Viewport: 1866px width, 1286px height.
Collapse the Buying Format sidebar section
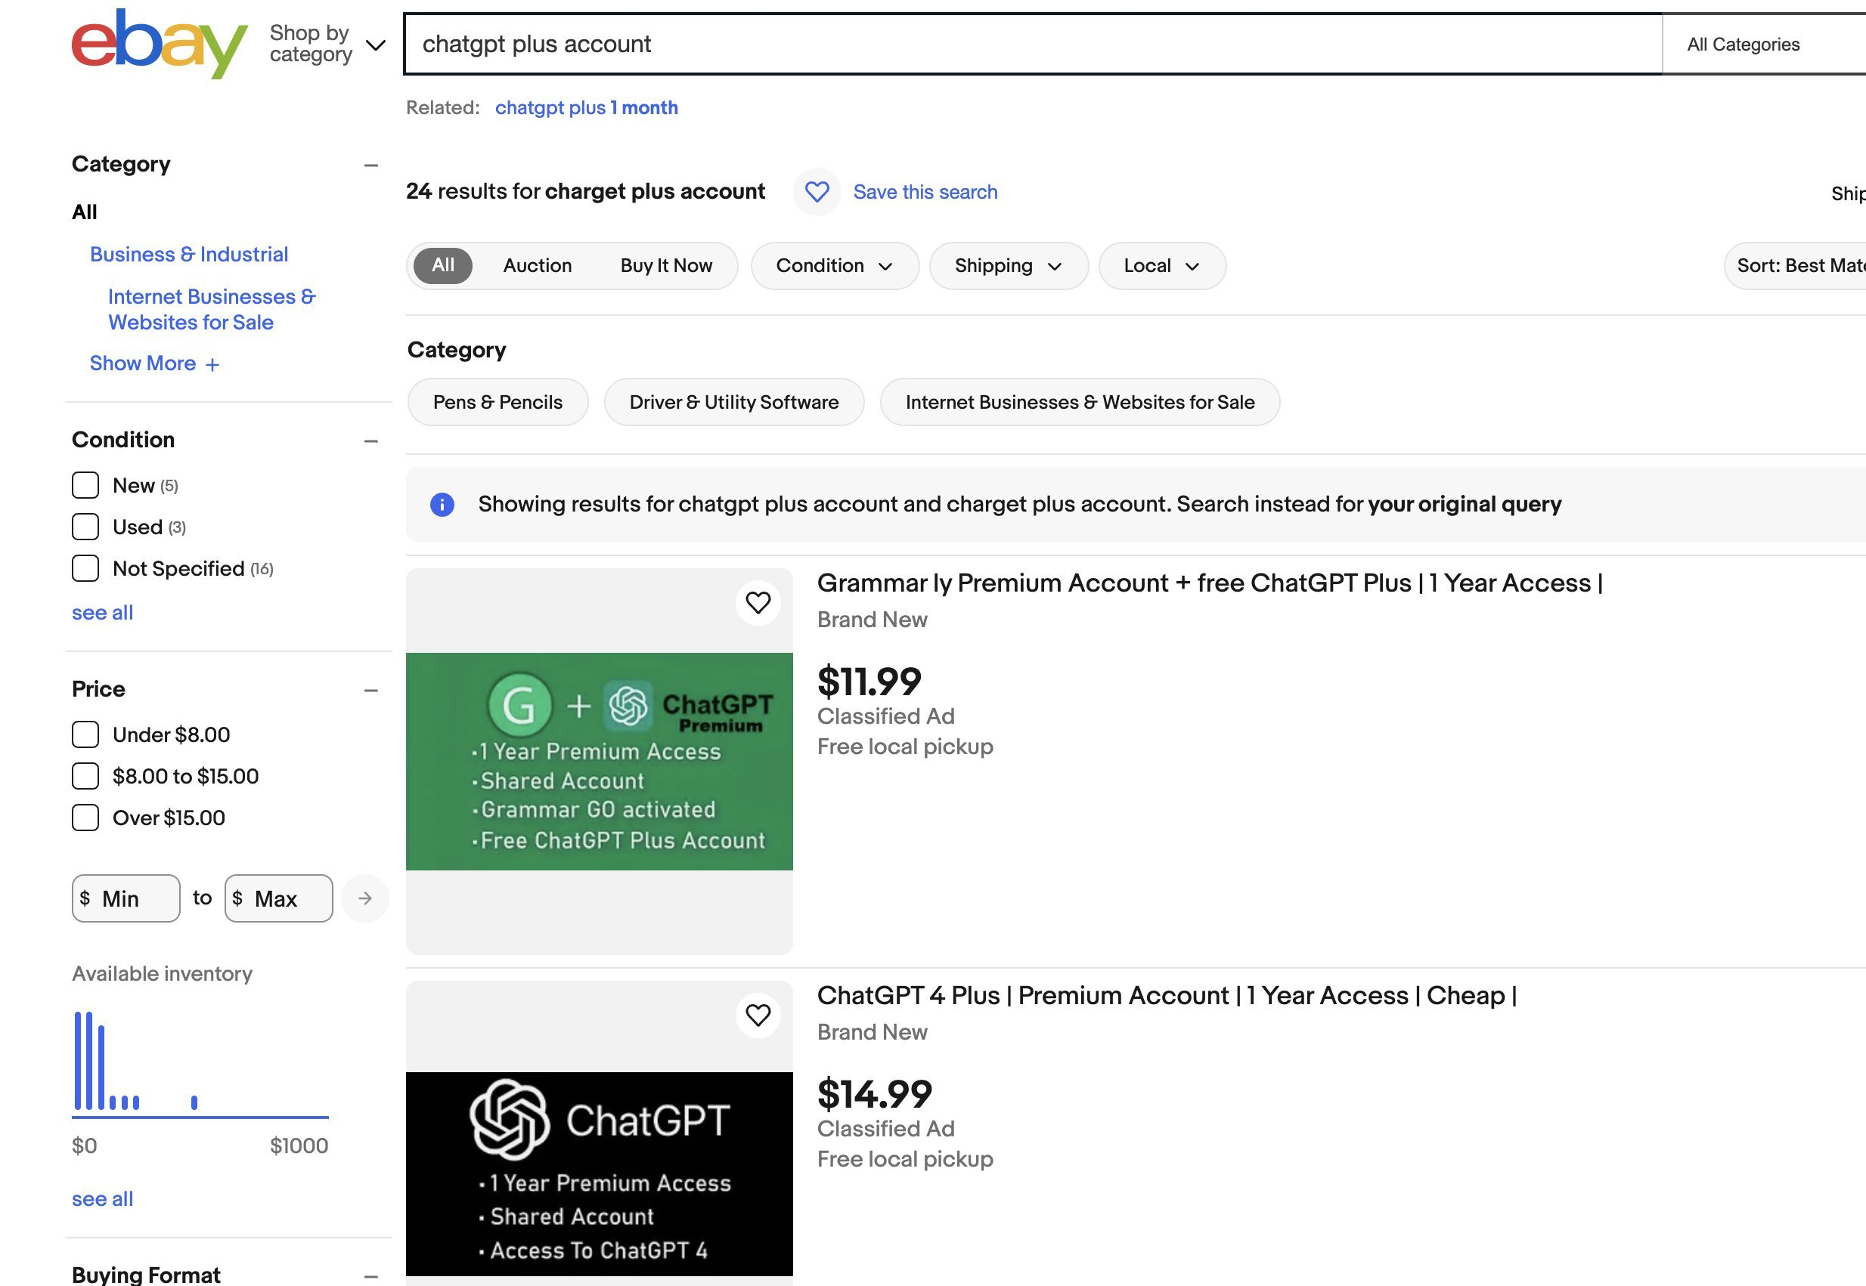point(370,1275)
